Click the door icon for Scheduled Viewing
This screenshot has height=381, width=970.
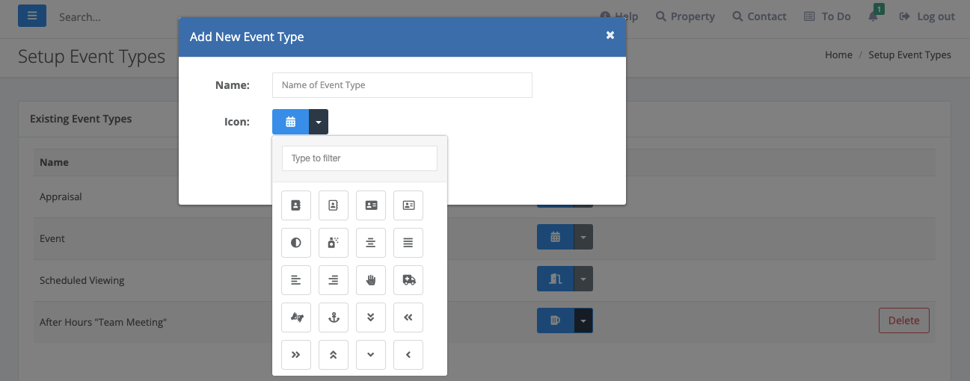point(555,279)
